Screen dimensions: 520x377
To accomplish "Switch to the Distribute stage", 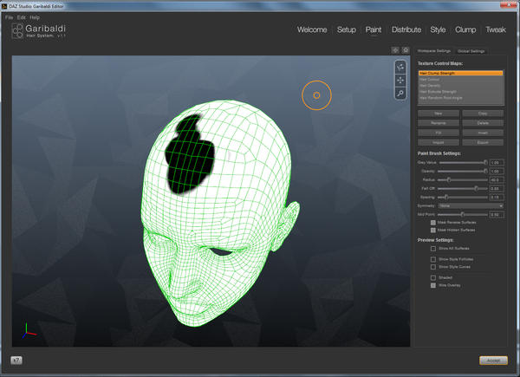I will click(406, 29).
